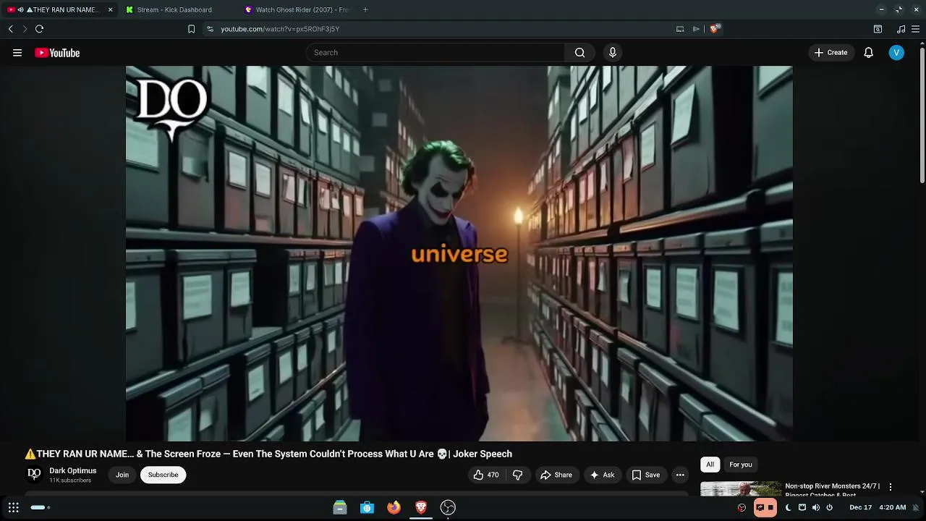Click the DO channel watermark in video

pyautogui.click(x=172, y=109)
